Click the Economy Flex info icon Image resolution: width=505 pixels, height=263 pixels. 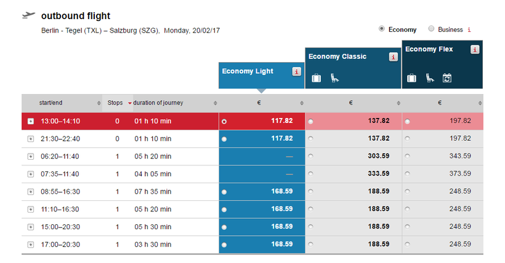point(475,50)
